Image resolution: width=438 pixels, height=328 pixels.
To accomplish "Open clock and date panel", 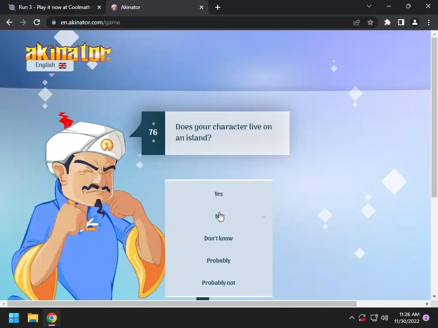I will tap(407, 318).
